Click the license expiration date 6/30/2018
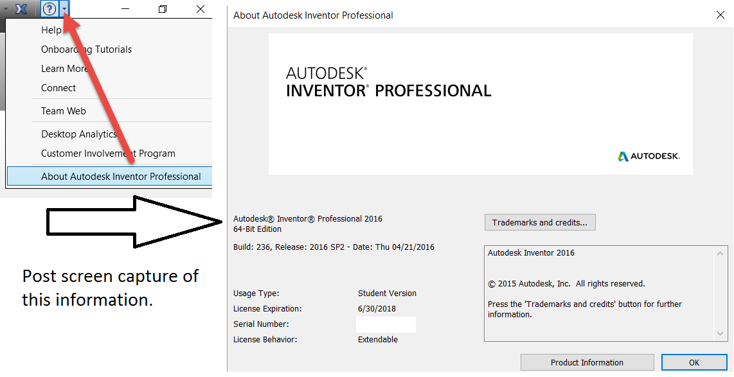This screenshot has height=377, width=734. coord(377,309)
